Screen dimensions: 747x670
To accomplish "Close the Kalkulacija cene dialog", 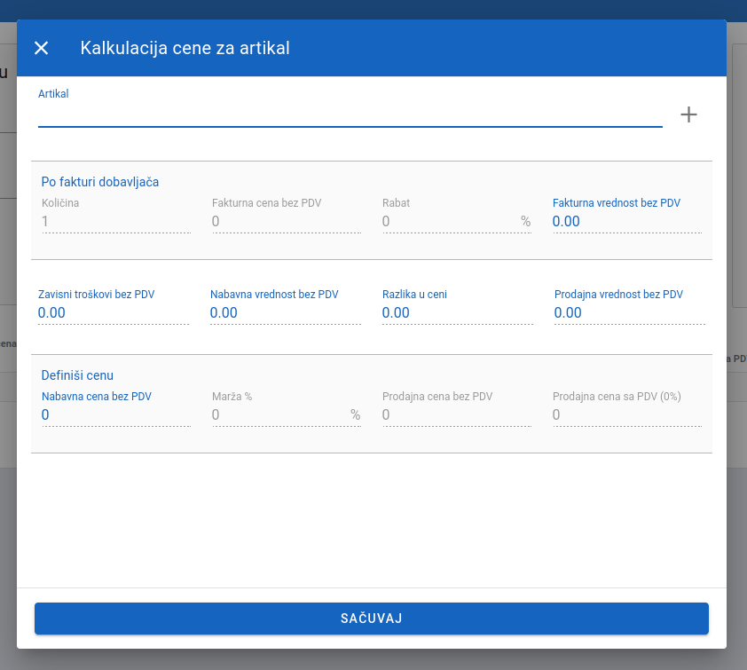I will pos(41,48).
